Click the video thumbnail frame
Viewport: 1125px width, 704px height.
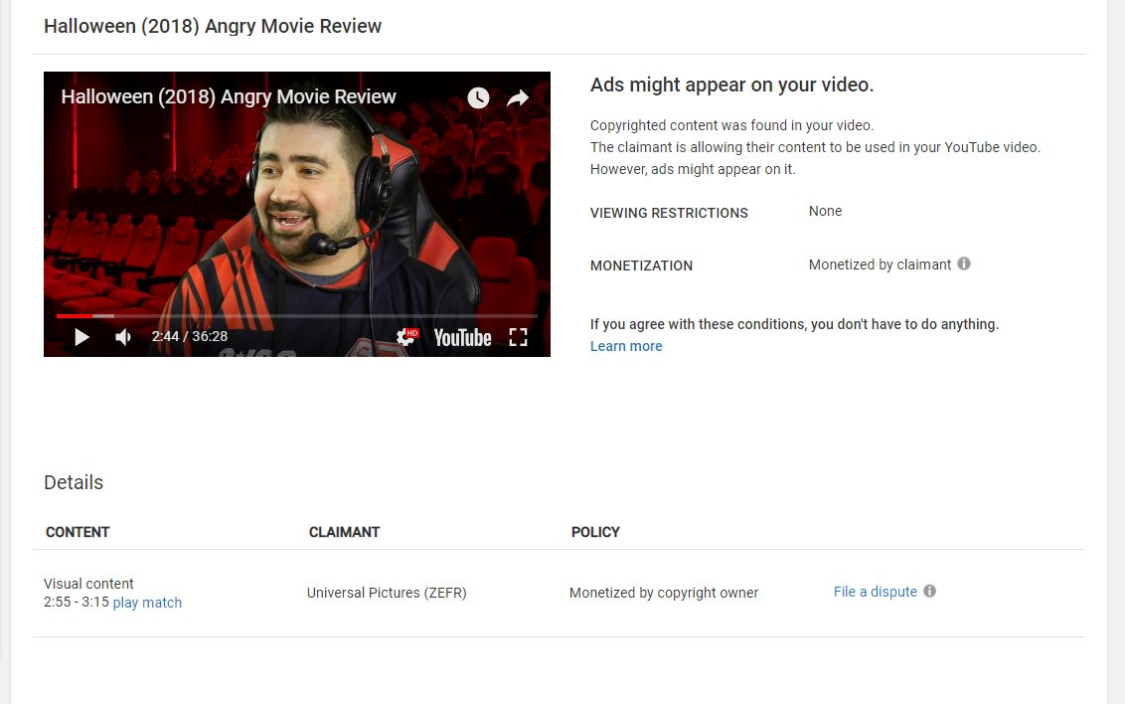pos(297,214)
